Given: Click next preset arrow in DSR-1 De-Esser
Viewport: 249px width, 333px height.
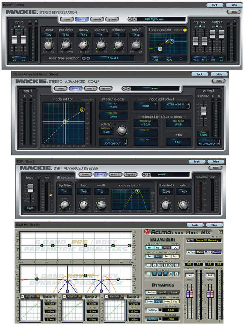Looking at the screenshot, I should [x=149, y=175].
